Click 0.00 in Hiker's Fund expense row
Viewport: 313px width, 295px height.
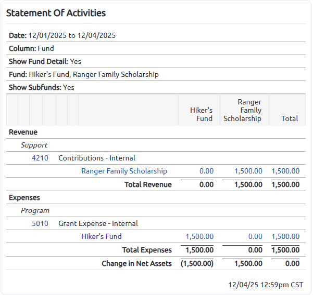[255, 236]
